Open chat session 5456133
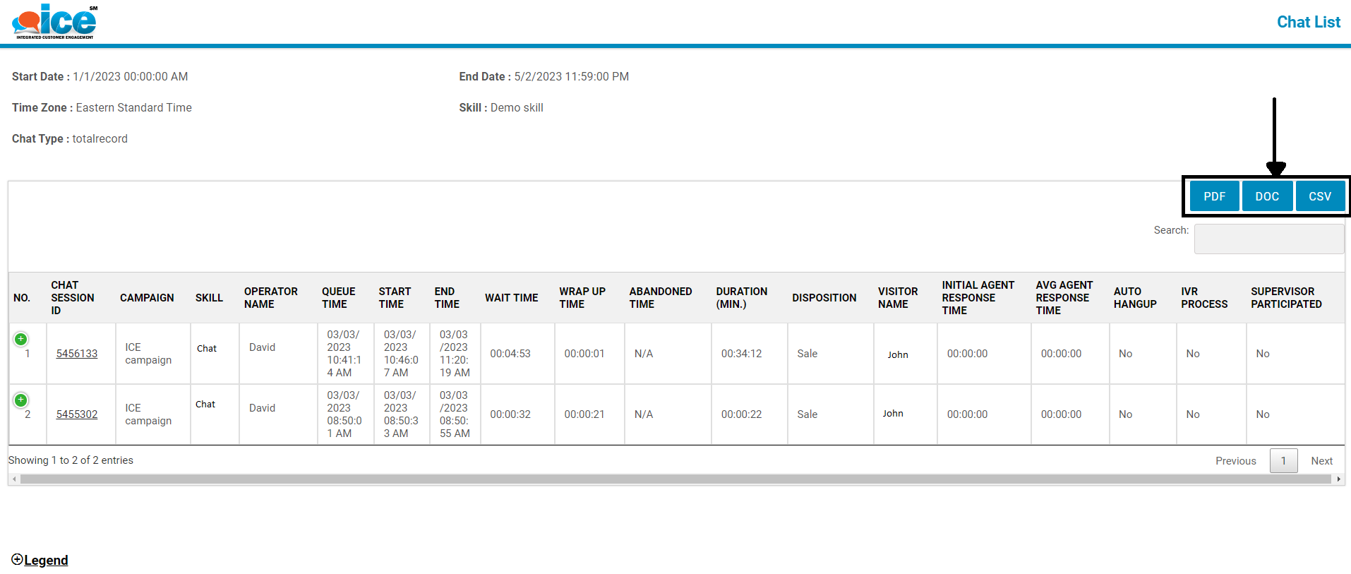This screenshot has width=1351, height=574. (x=77, y=354)
